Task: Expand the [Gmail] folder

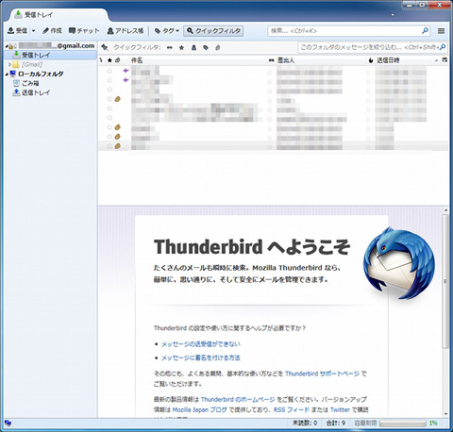Action: 9,64
